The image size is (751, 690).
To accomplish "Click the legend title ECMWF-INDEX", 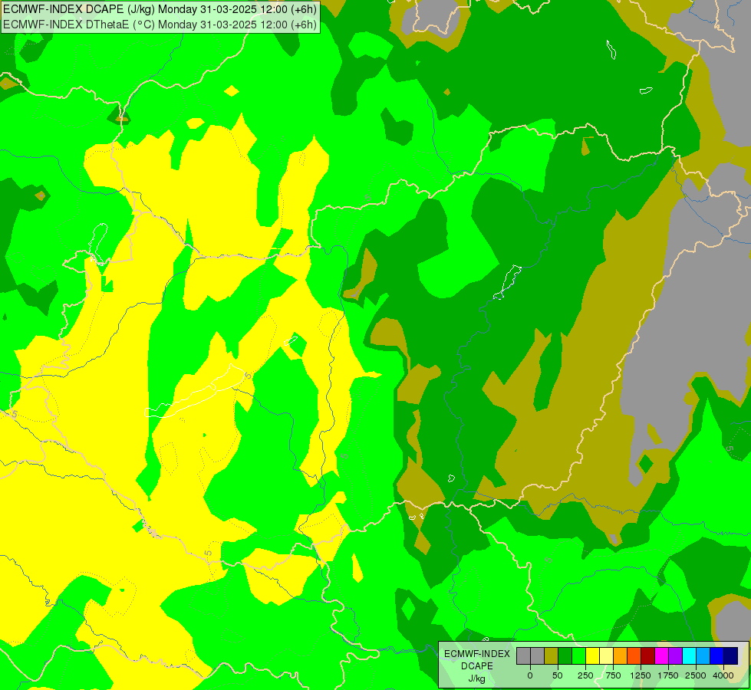I will coord(477,654).
